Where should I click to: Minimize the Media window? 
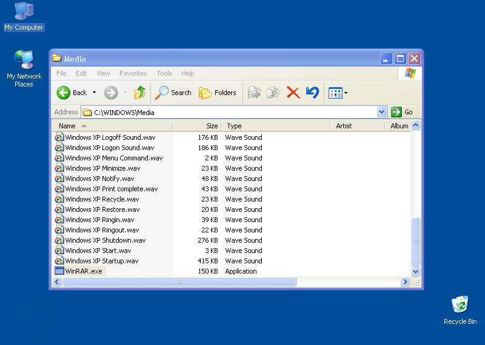tap(386, 58)
